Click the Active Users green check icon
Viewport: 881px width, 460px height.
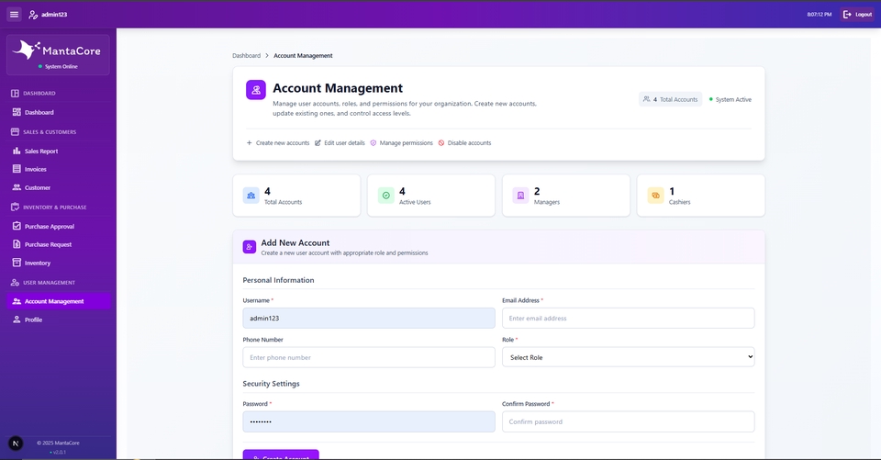pos(386,196)
